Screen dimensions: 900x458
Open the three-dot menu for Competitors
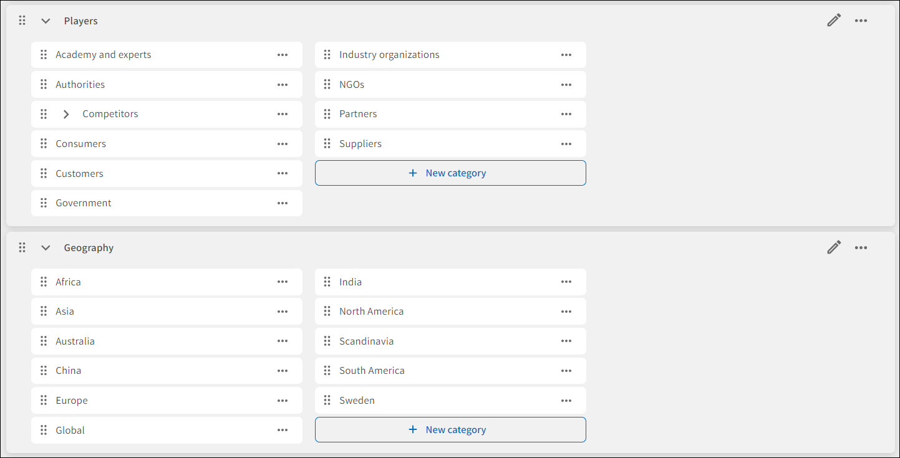tap(283, 114)
